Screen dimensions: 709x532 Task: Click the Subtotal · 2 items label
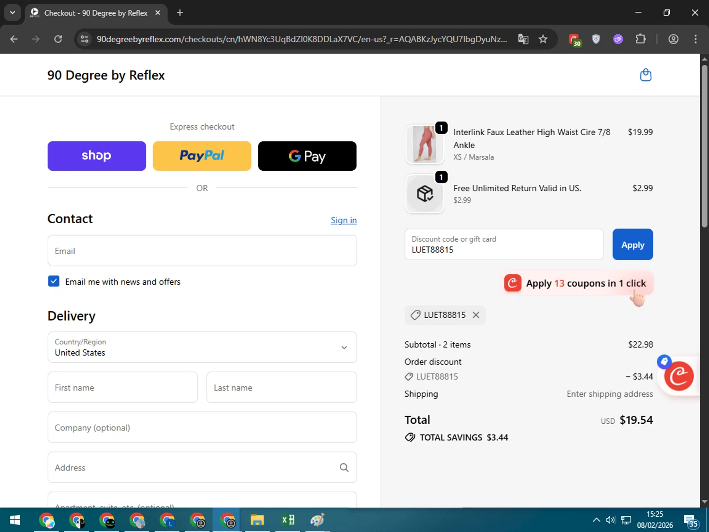pyautogui.click(x=438, y=345)
